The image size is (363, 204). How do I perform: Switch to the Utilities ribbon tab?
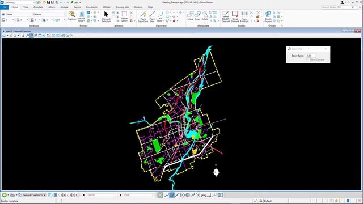click(x=107, y=7)
